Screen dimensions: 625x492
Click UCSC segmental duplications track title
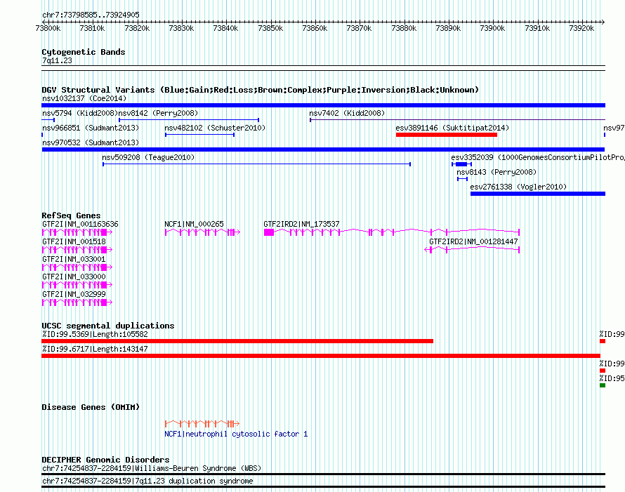108,326
